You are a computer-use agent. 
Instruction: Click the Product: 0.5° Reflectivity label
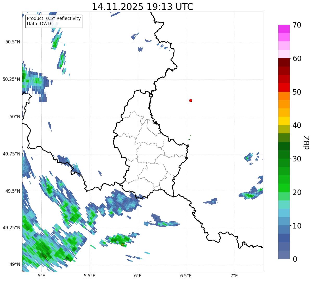click(x=54, y=19)
